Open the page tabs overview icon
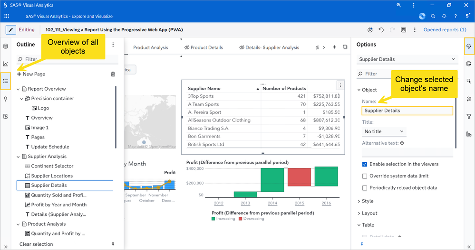This screenshot has width=475, height=250. [x=345, y=47]
